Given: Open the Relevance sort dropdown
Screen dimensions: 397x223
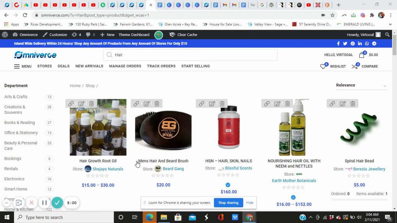Looking at the screenshot, I should coord(361,85).
